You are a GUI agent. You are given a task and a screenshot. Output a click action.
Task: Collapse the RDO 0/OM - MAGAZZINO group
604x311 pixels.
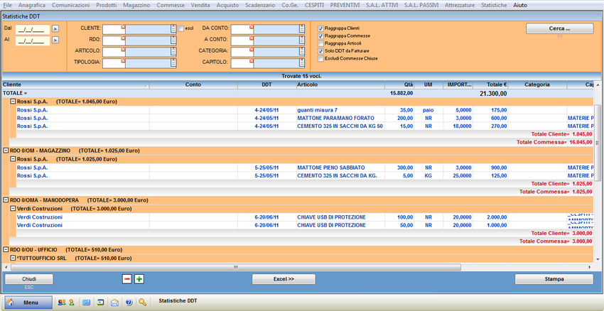click(6, 151)
